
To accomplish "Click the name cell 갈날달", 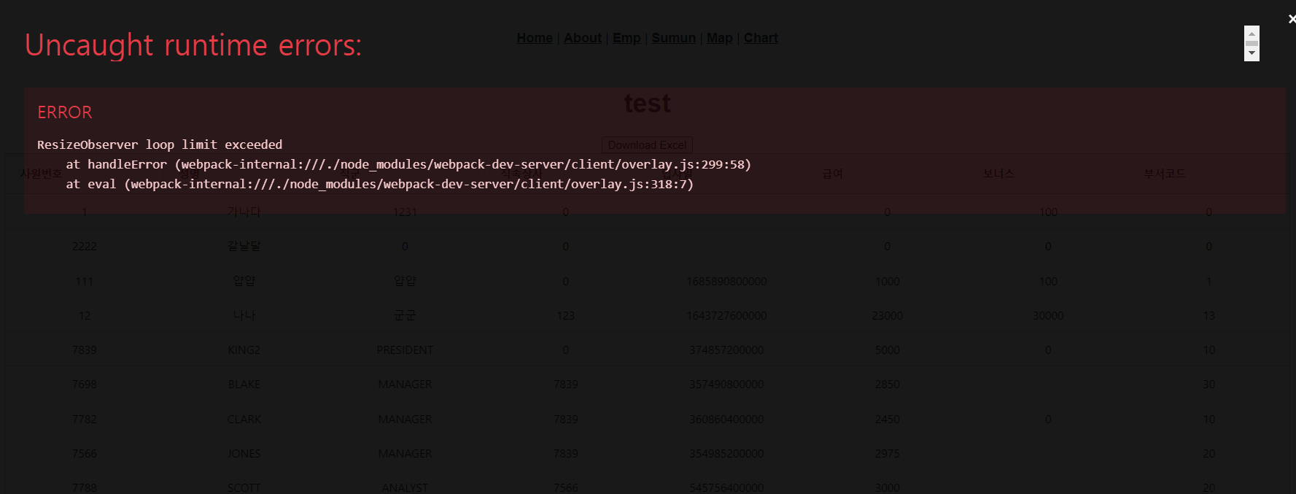I will (244, 246).
